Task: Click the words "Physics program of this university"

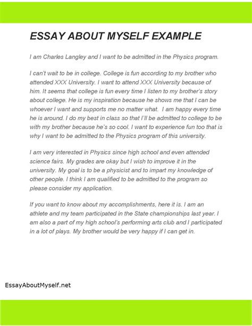Action: [x=161, y=136]
